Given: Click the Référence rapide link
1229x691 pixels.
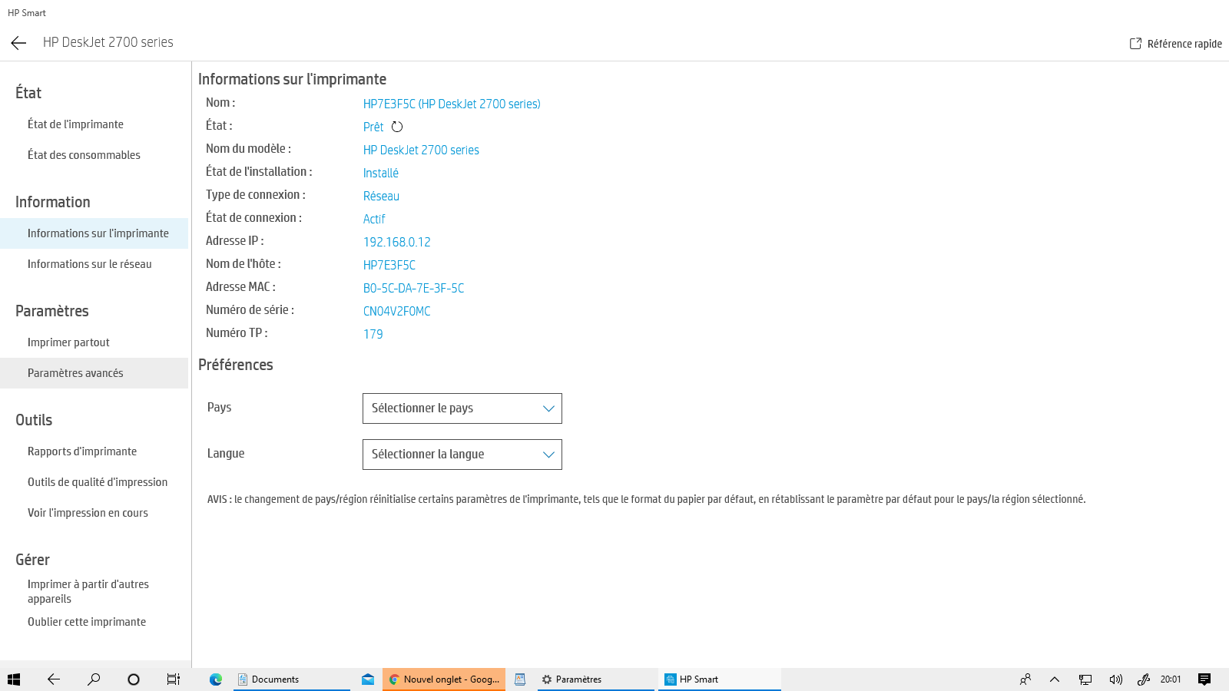Looking at the screenshot, I should (1184, 44).
